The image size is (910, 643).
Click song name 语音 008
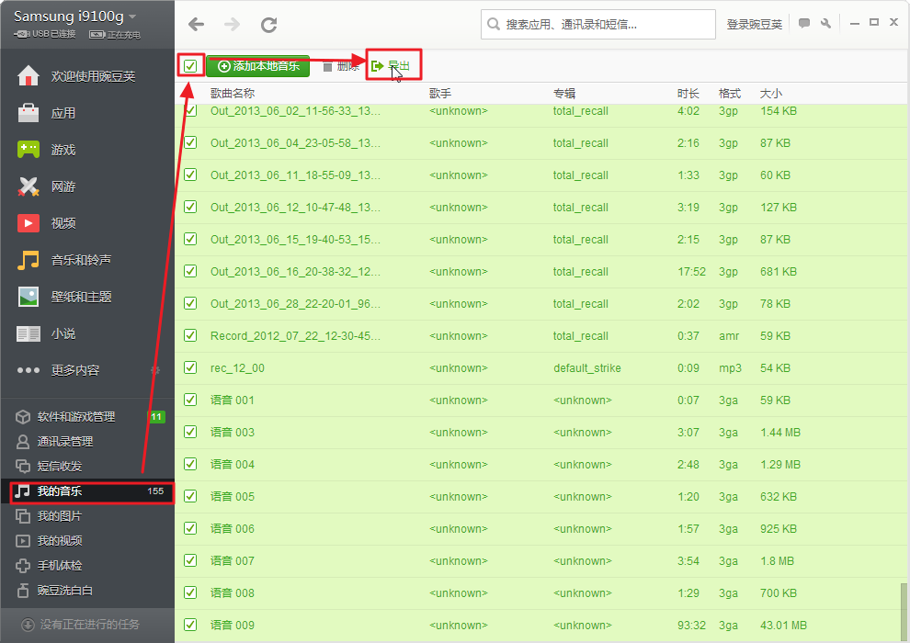pos(233,592)
